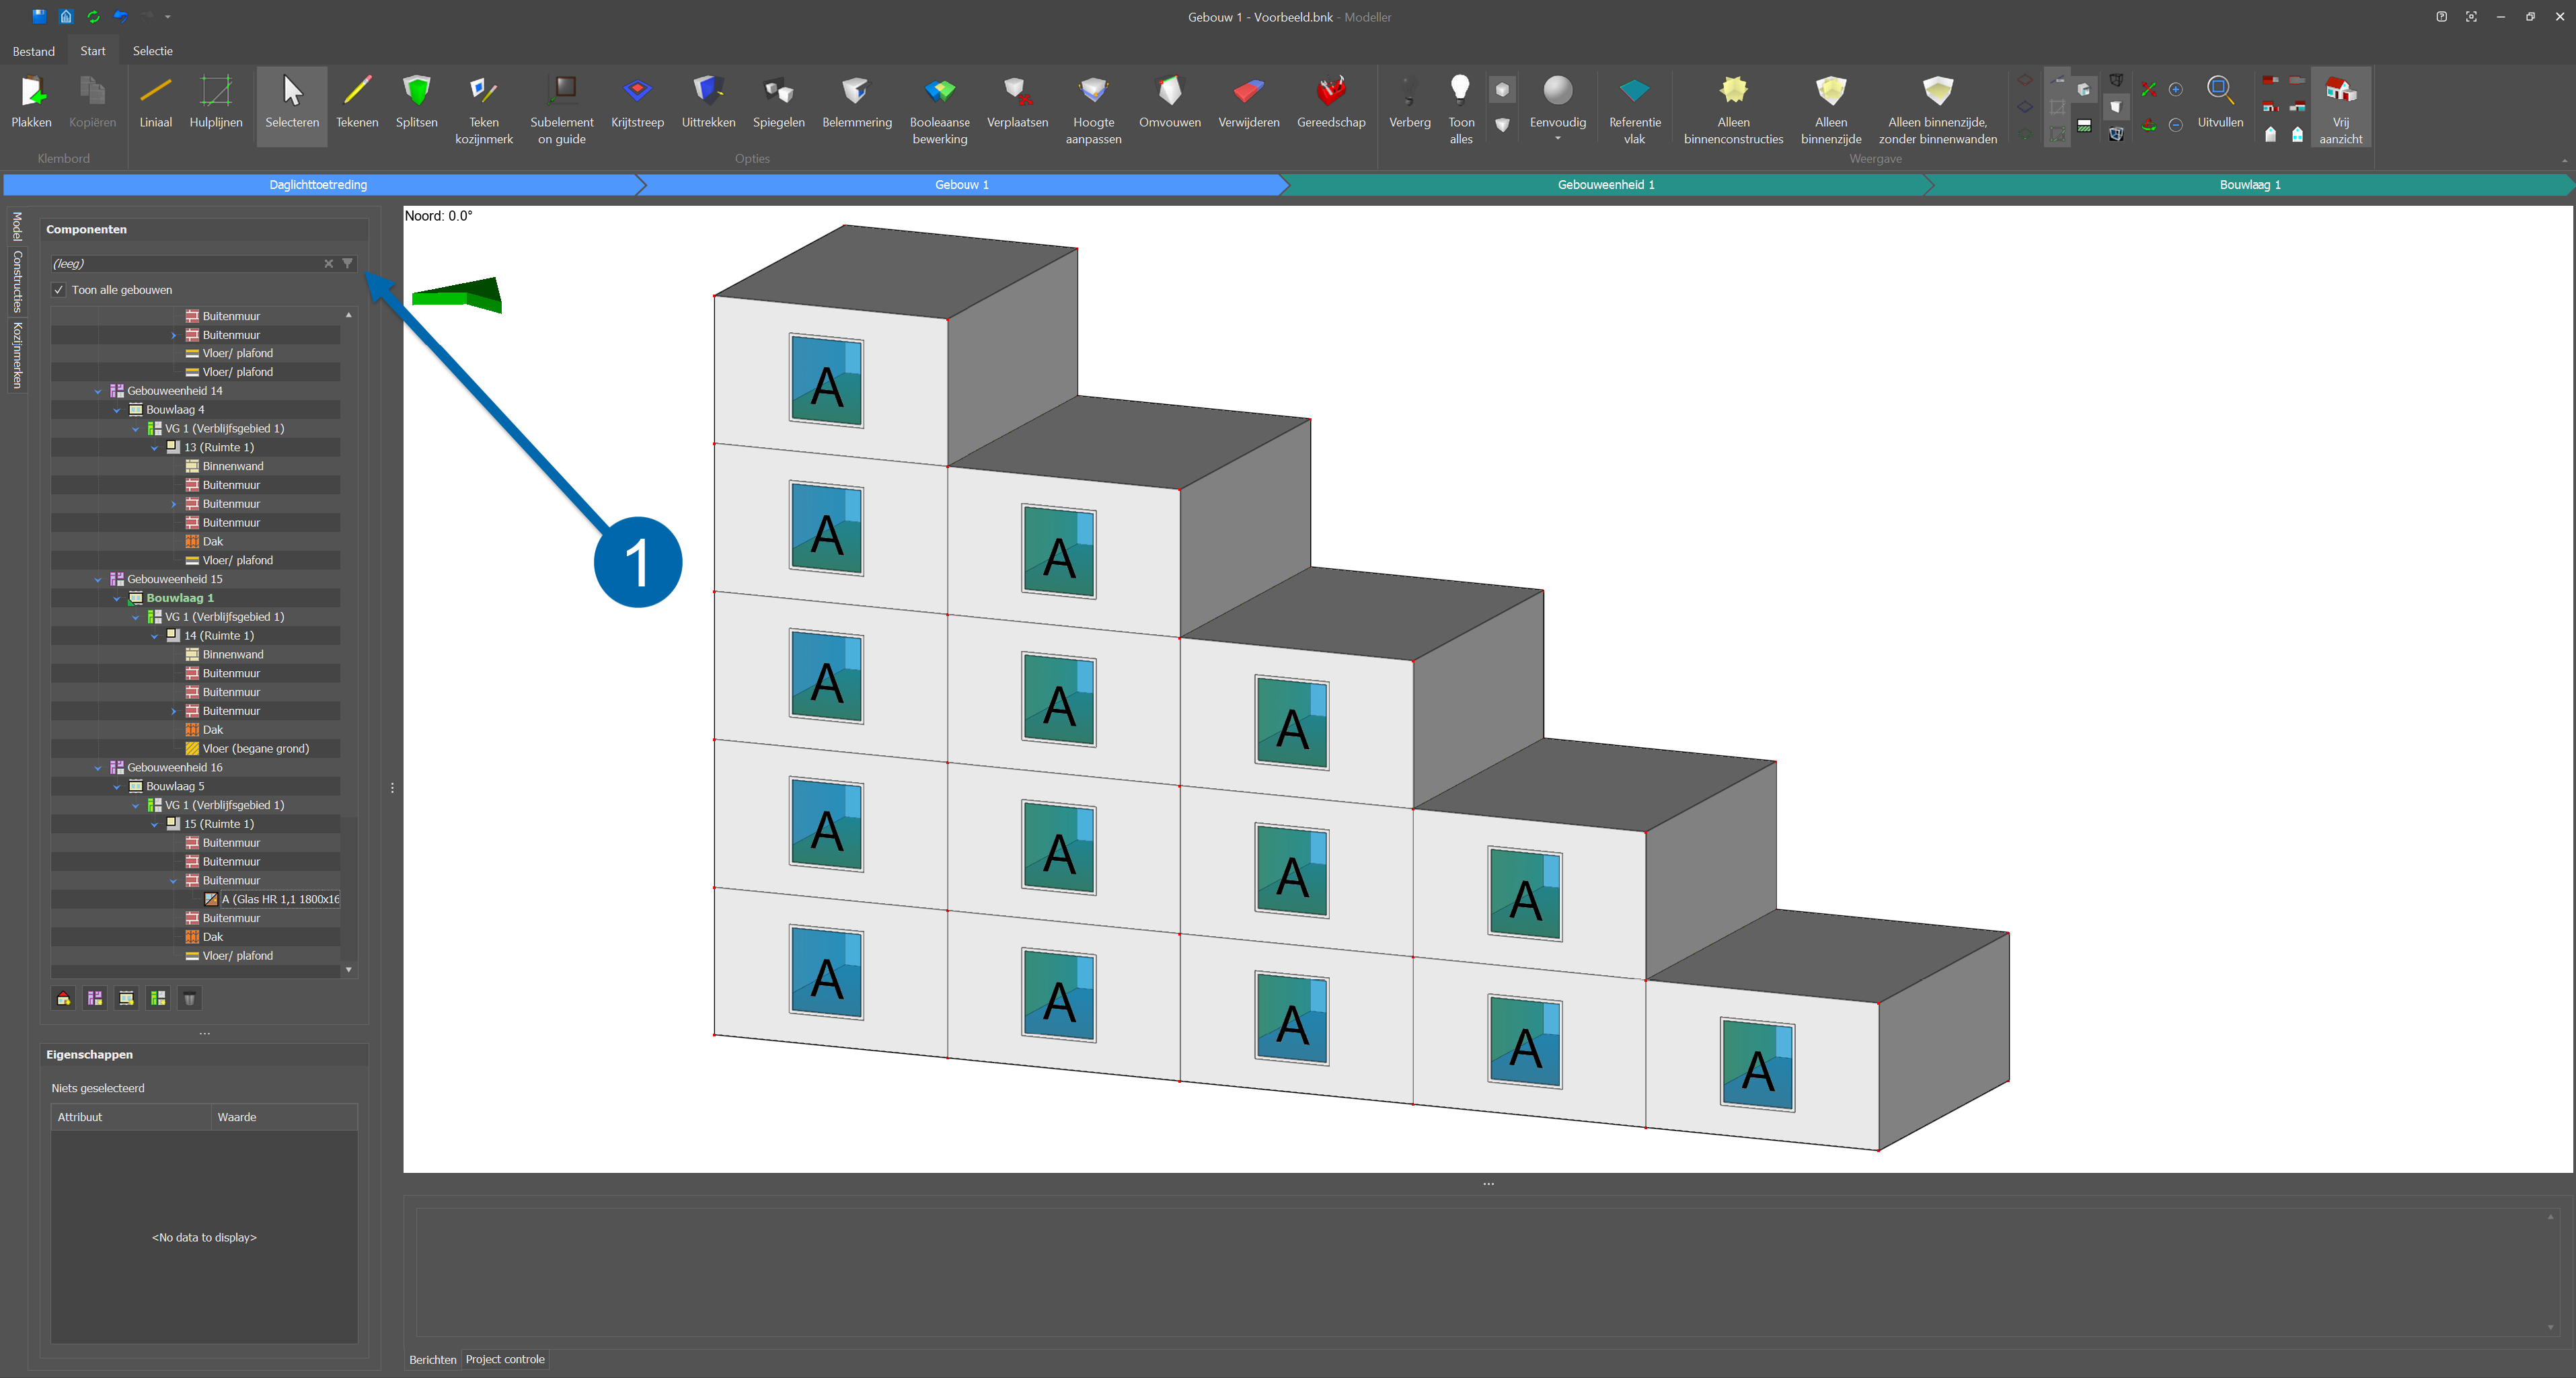Click the Verwijderen delete tool
Screen dimensions: 2576x1378
(x=1248, y=103)
